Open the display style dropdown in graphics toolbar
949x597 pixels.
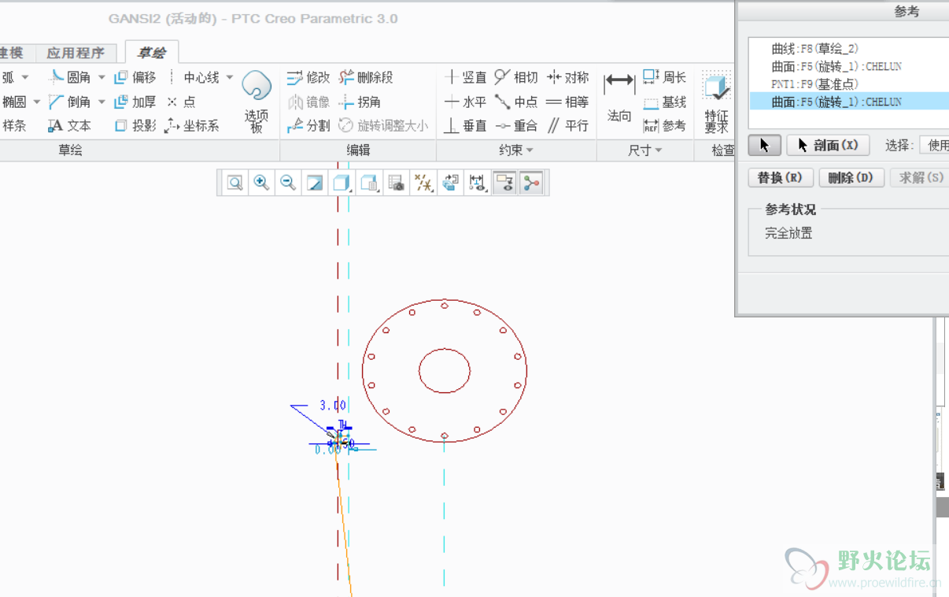click(342, 183)
